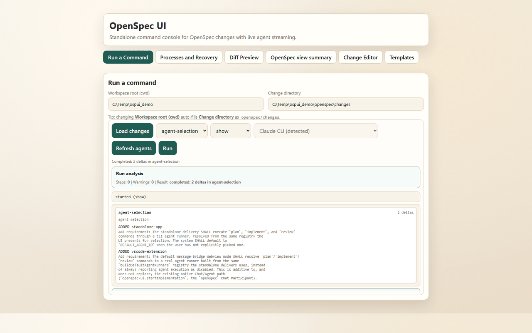Screen dimensions: 532x333
Task: Click the 'Standalone command console' subtitle text
Action: pos(203,37)
